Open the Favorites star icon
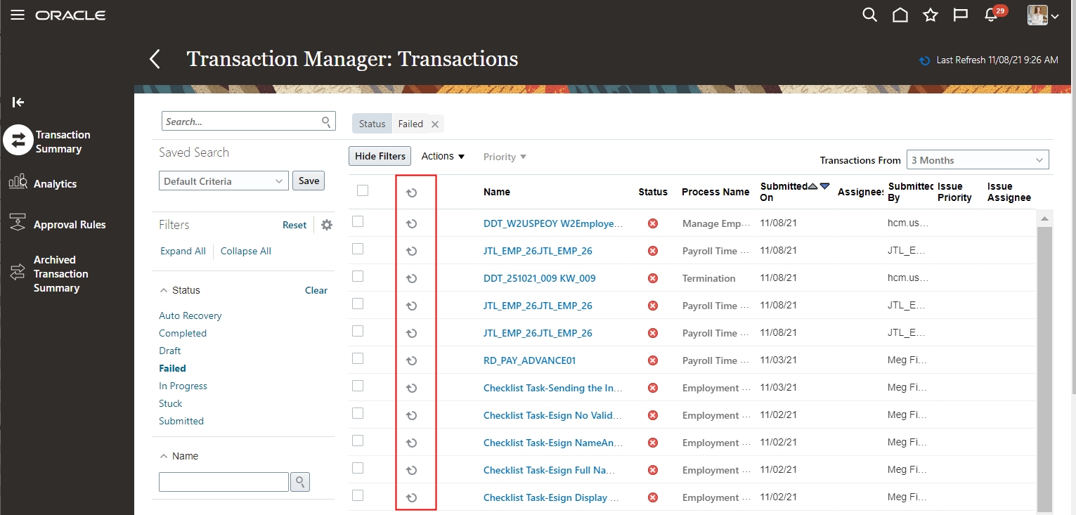The height and width of the screenshot is (515, 1076). (930, 15)
